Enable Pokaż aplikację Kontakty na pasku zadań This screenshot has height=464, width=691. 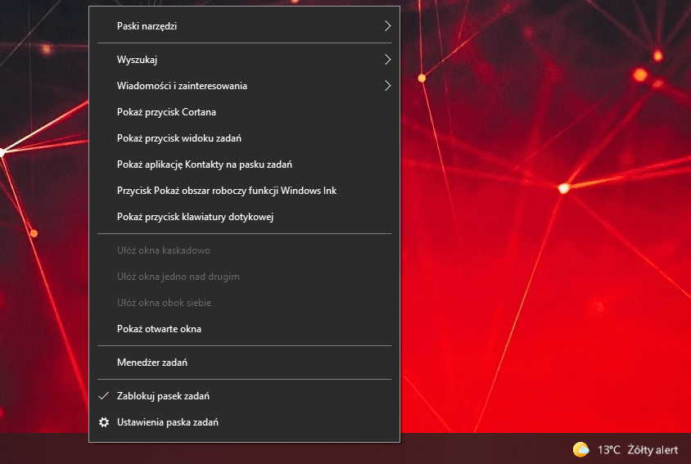244,164
